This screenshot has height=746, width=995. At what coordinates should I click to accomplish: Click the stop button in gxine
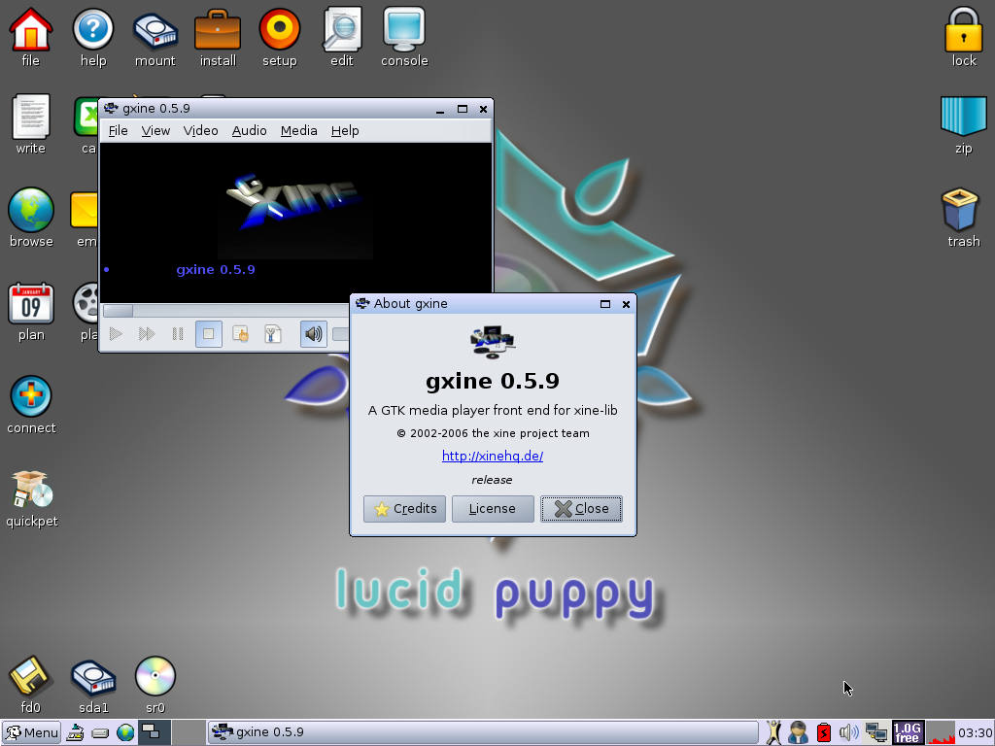tap(209, 334)
